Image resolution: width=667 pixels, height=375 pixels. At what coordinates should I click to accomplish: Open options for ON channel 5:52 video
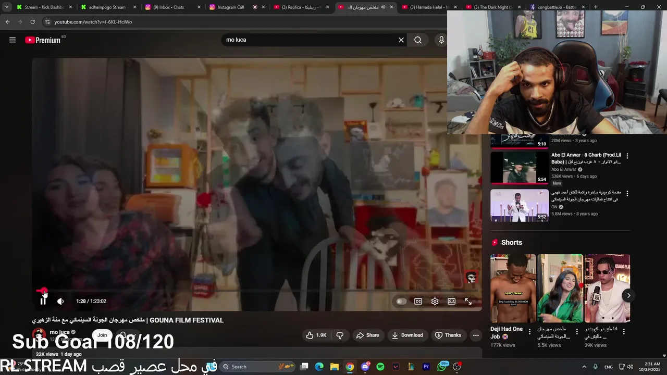click(627, 193)
